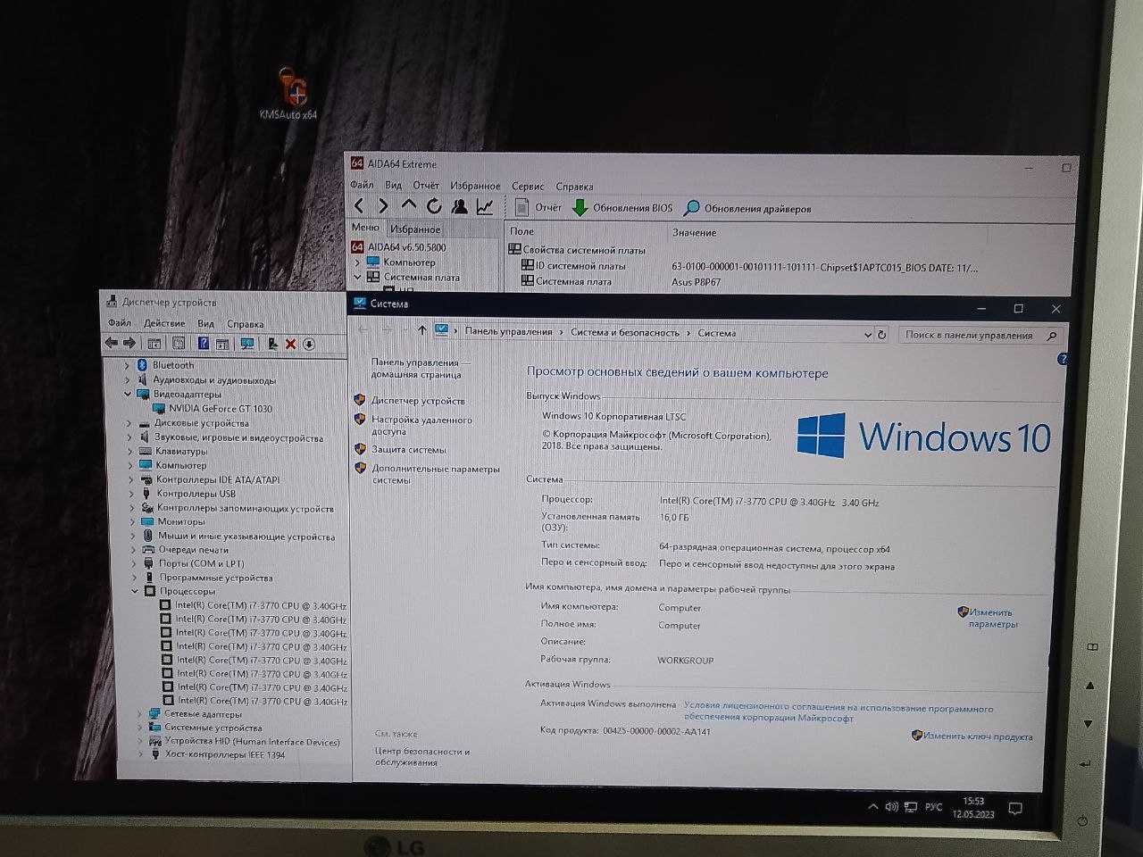
Task: Click the AIDA64 user silhouette toolbar icon
Action: pos(459,207)
